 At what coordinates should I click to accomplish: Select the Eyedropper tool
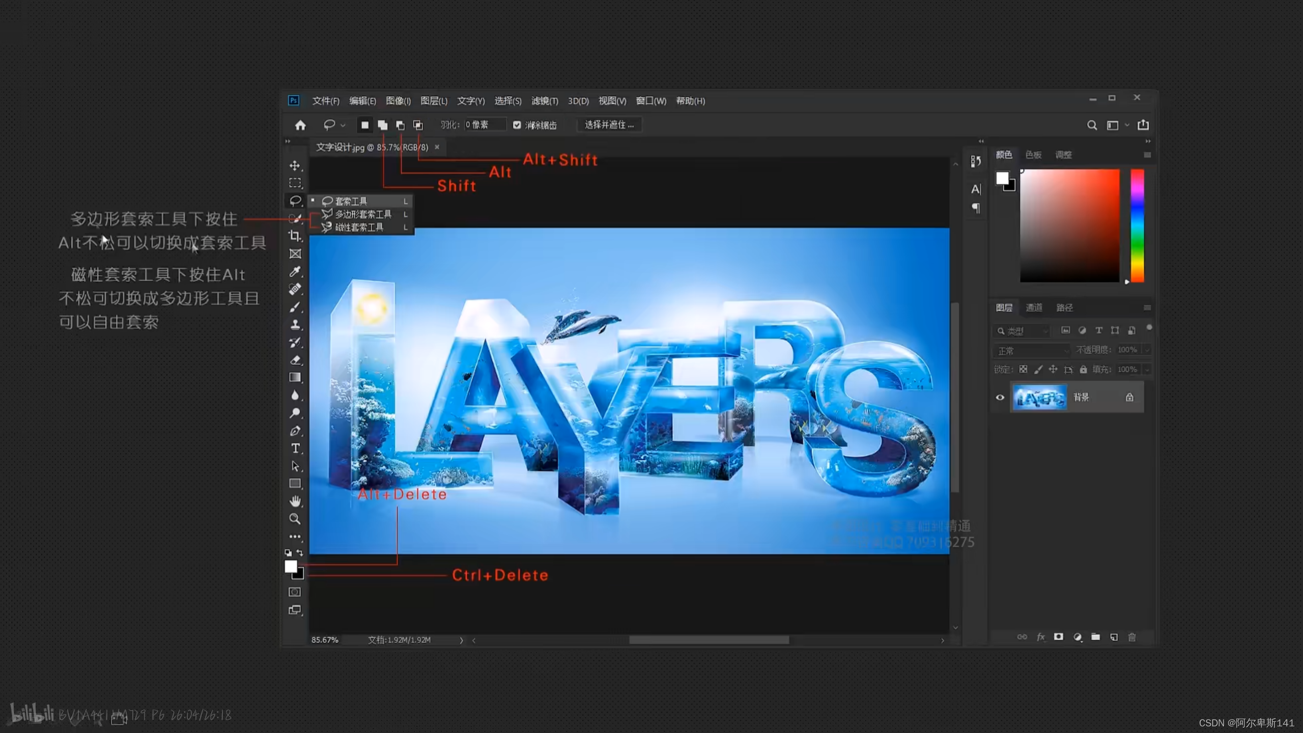coord(295,271)
